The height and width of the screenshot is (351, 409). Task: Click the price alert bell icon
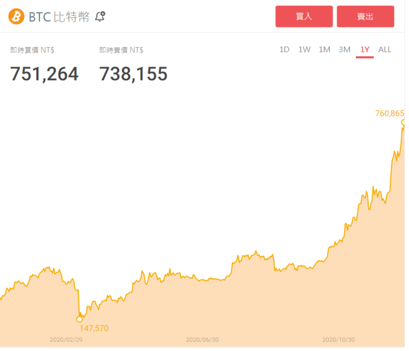coord(100,17)
